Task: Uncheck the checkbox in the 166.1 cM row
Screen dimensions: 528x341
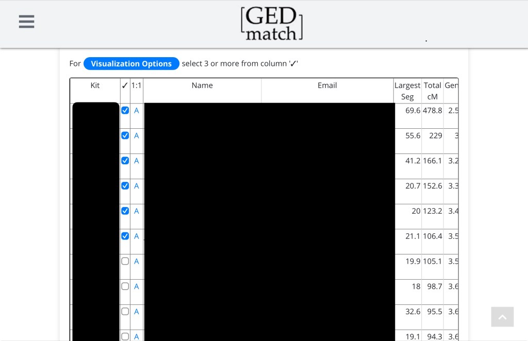Action: [x=125, y=161]
